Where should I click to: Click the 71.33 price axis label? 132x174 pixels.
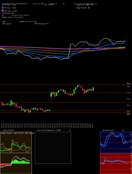(x=128, y=93)
